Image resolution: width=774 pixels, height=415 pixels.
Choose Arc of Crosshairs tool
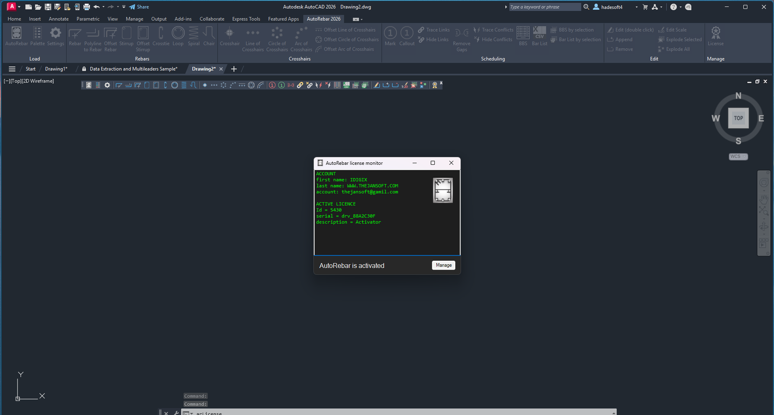301,39
